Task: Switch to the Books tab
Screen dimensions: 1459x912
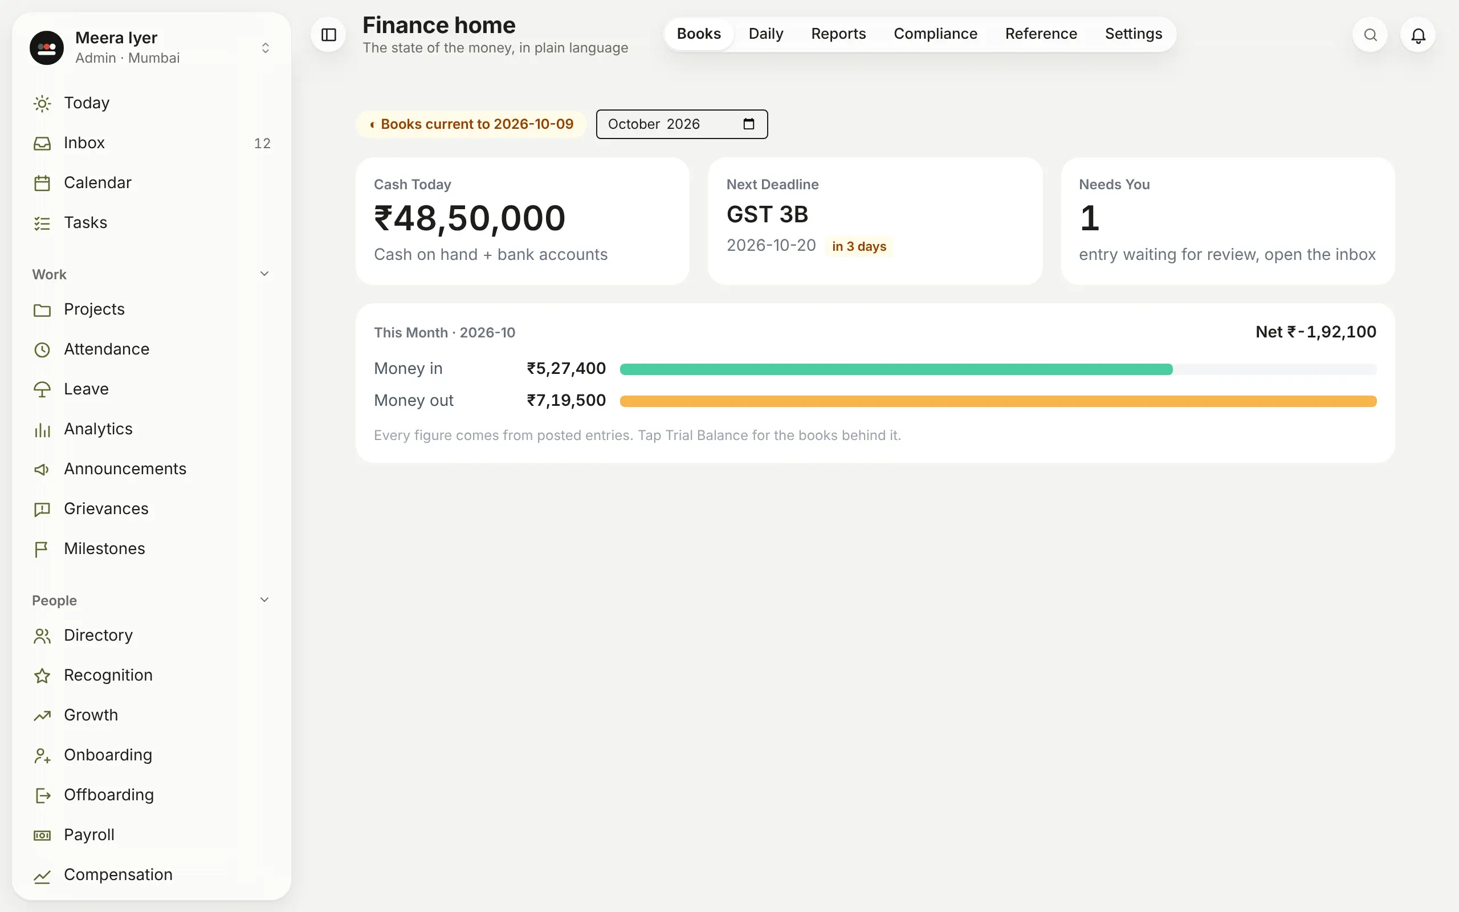Action: coord(698,34)
